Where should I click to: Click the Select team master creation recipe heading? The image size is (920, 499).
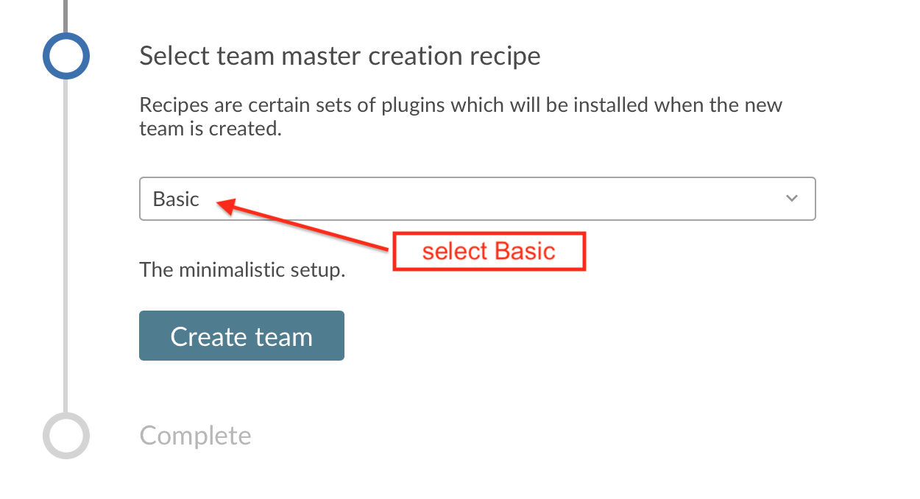coord(340,56)
